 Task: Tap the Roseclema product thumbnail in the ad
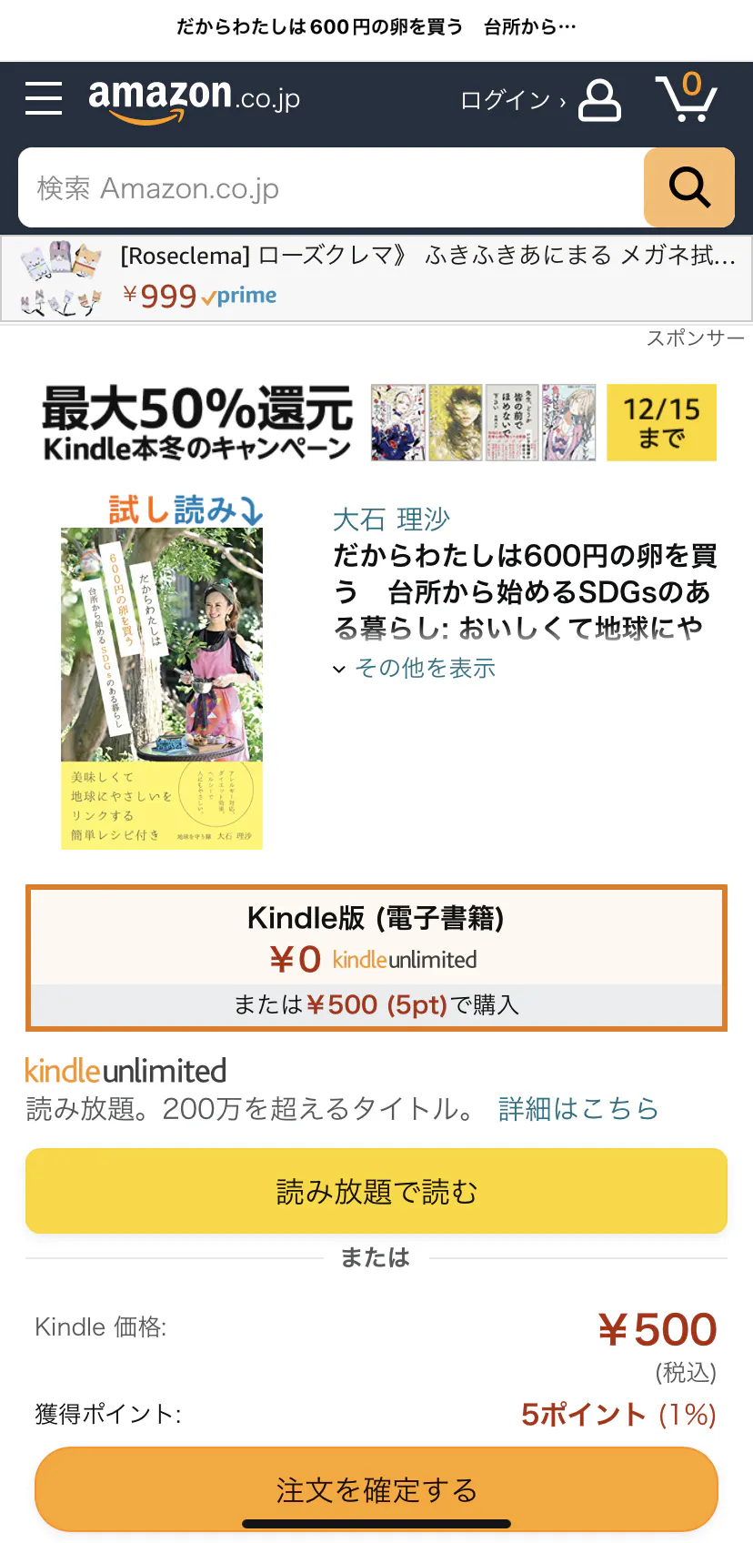62,278
